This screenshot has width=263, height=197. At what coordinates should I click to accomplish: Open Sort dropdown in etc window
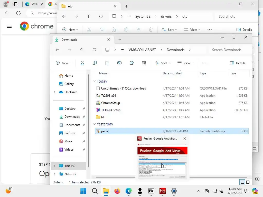pos(169,30)
